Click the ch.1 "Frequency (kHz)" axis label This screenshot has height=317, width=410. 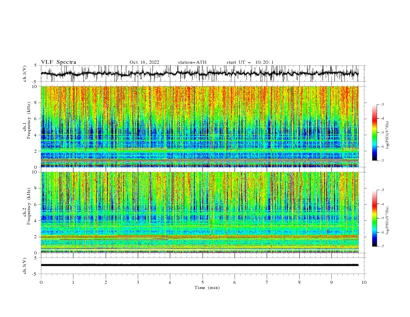(x=29, y=121)
